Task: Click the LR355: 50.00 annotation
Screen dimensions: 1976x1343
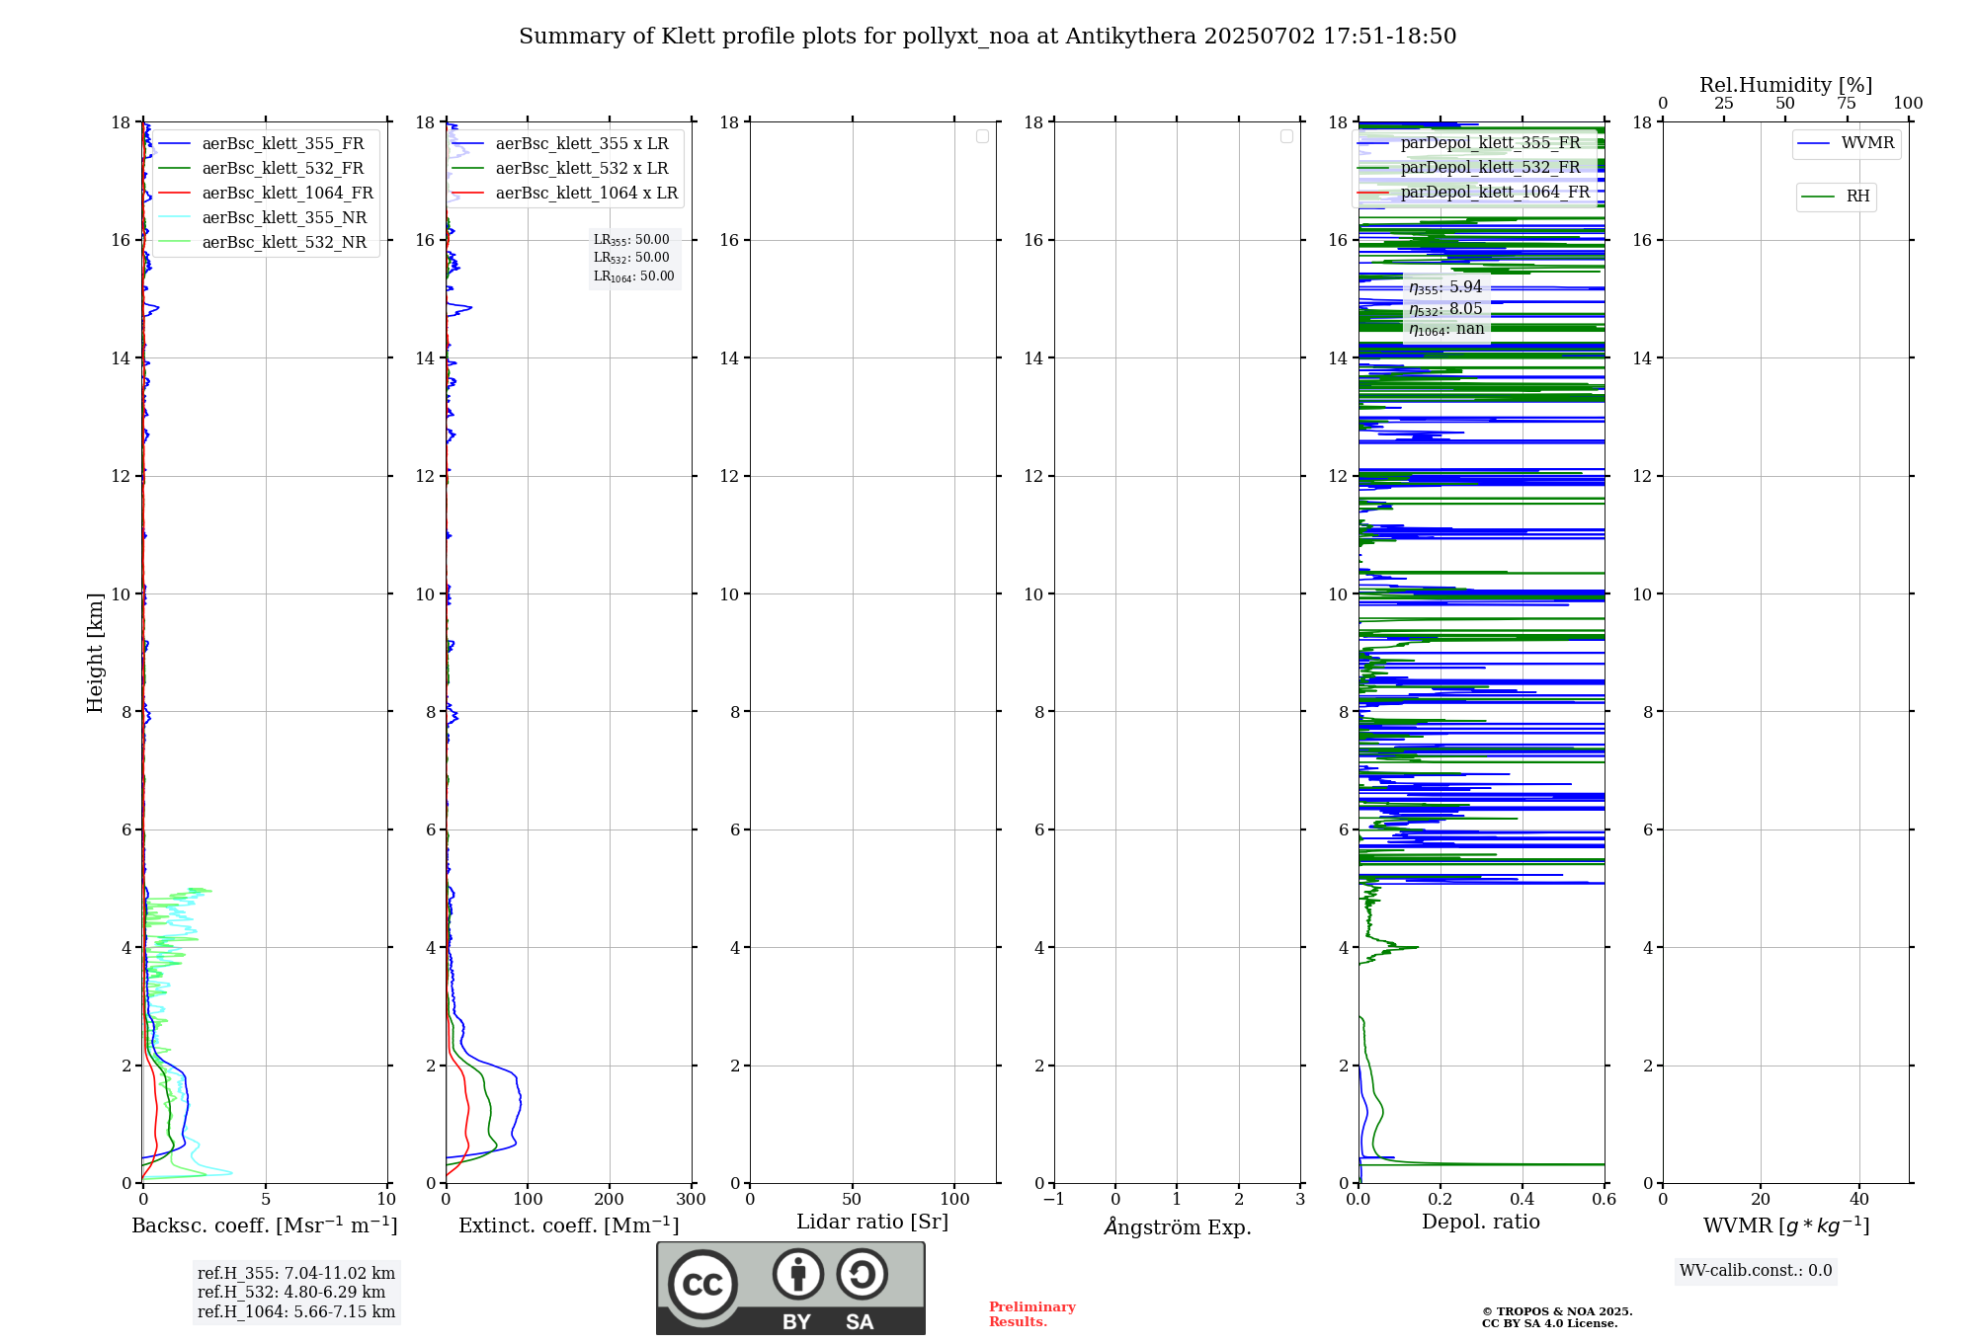Action: (x=631, y=240)
